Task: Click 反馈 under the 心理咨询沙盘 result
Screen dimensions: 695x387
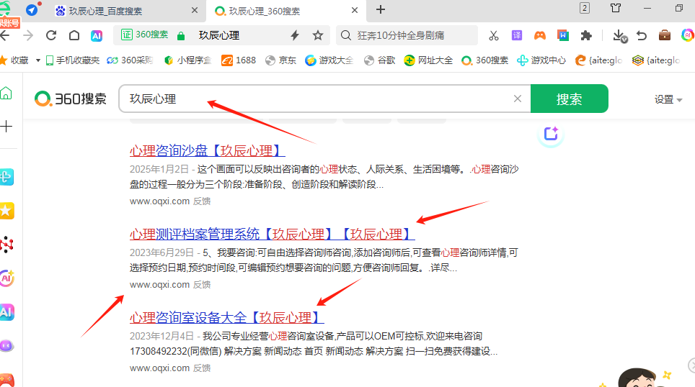Action: pyautogui.click(x=202, y=201)
